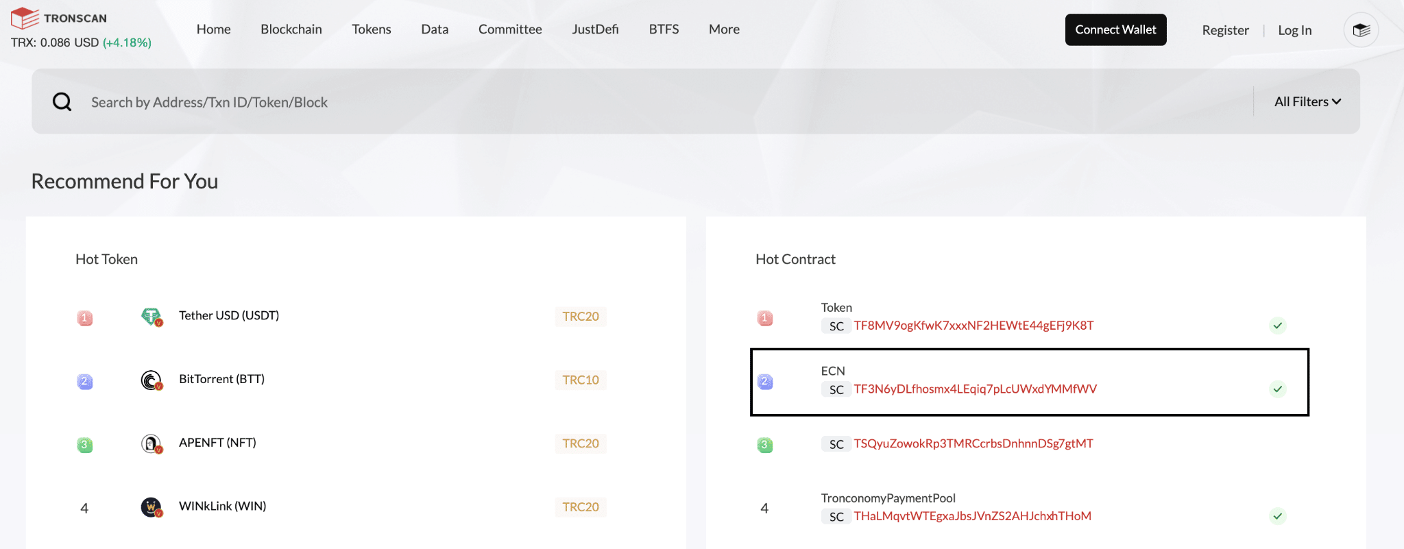1404x549 pixels.
Task: Open the Home menu
Action: click(213, 29)
